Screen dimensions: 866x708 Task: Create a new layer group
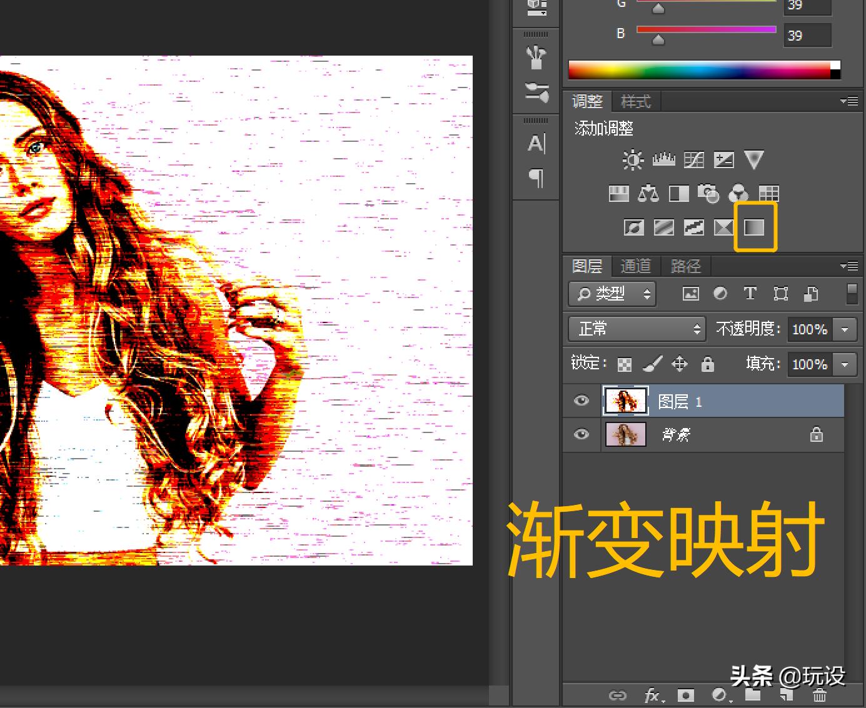point(753,695)
